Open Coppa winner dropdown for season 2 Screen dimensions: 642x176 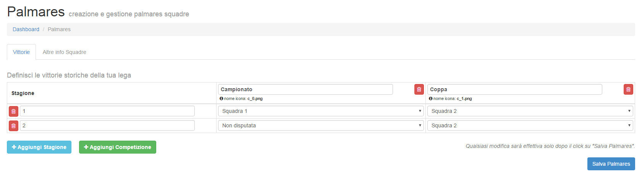point(530,125)
